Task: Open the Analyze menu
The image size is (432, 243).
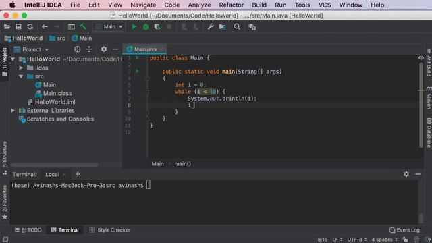Action: [199, 5]
